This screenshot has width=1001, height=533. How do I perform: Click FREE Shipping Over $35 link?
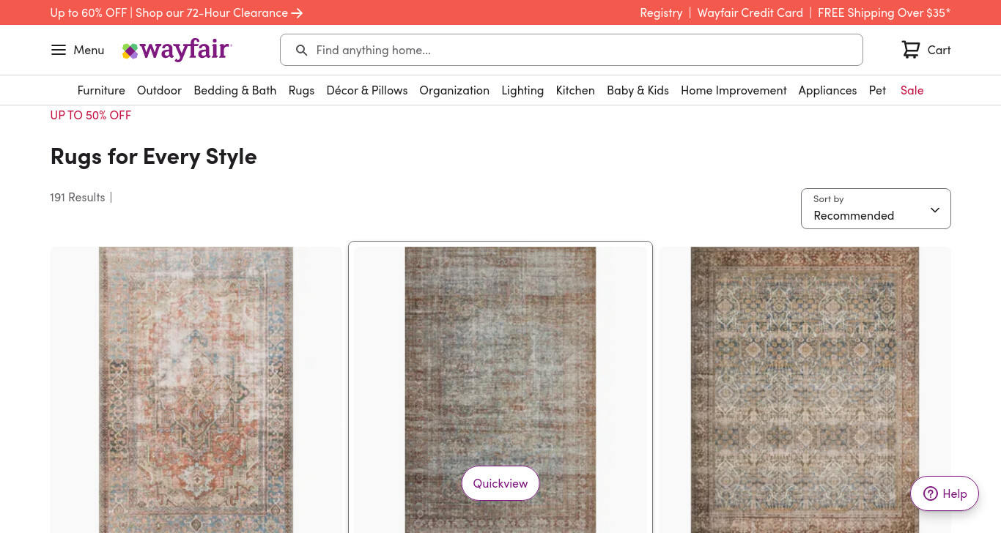click(x=884, y=12)
